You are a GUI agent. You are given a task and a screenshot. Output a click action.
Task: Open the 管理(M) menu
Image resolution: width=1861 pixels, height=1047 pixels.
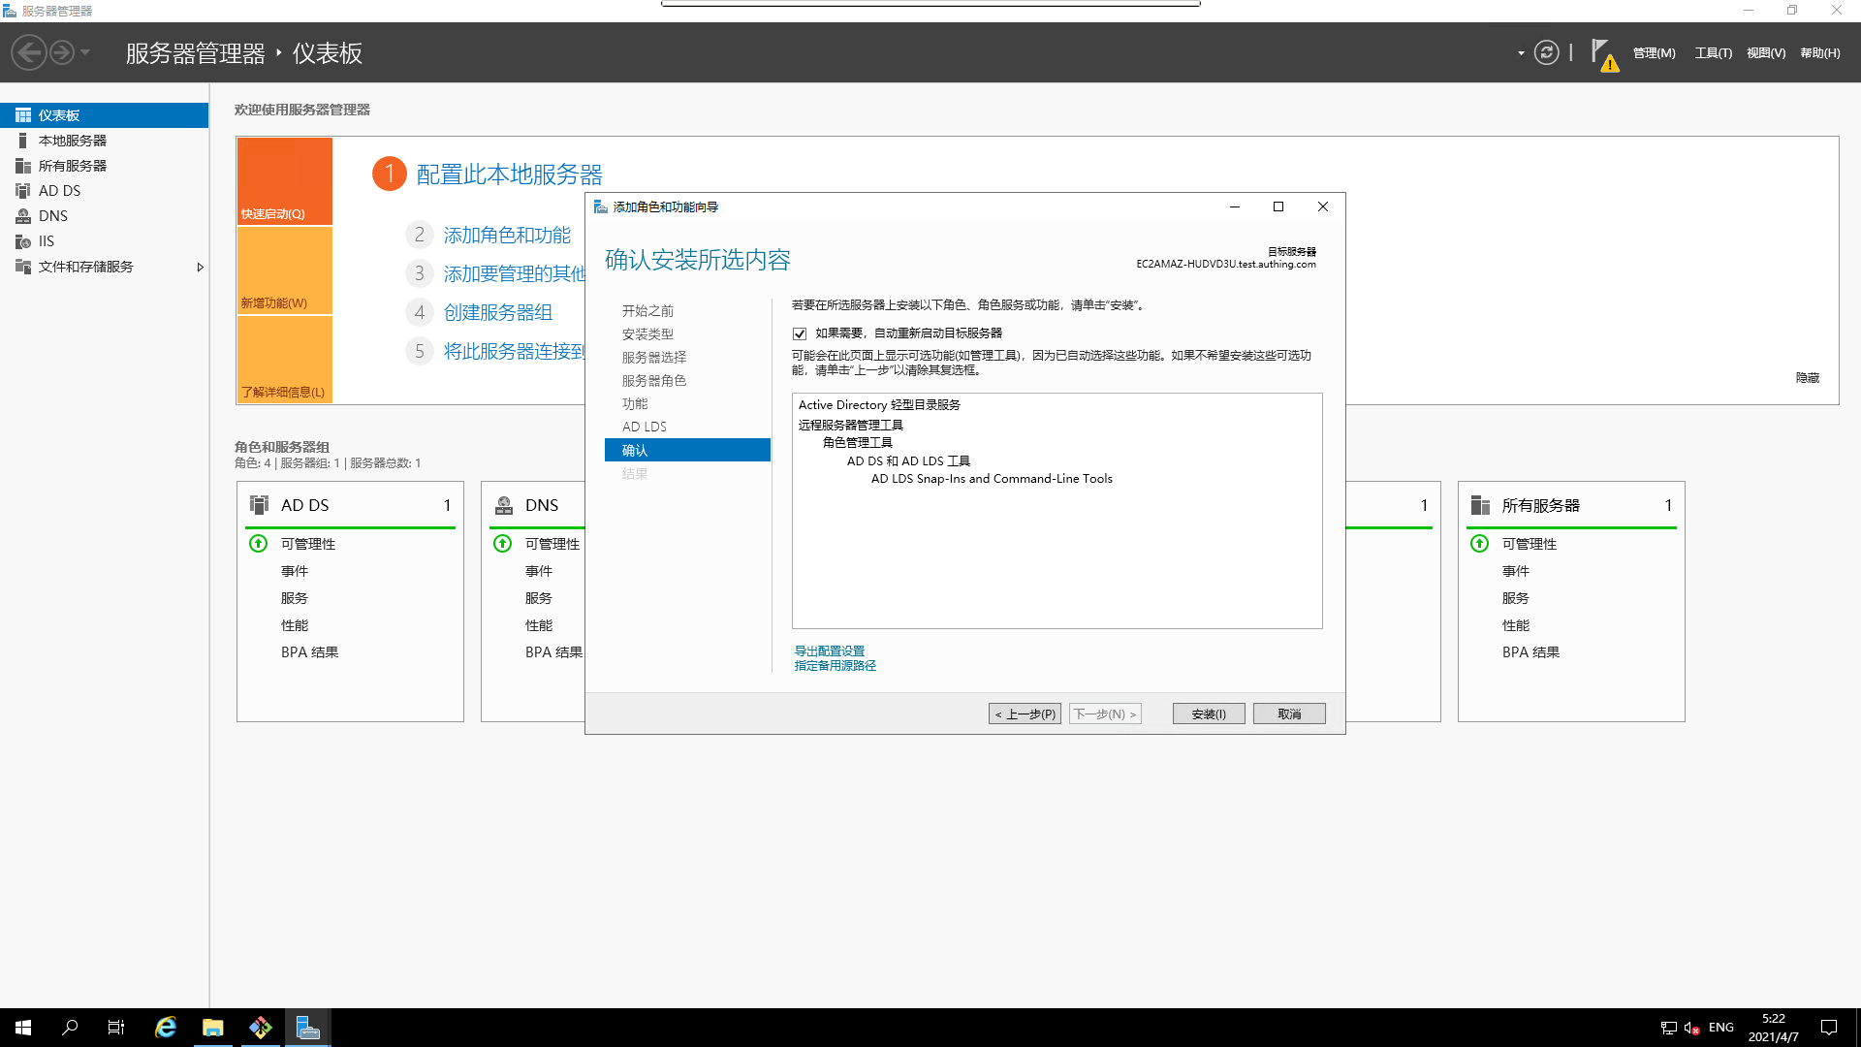[1654, 53]
